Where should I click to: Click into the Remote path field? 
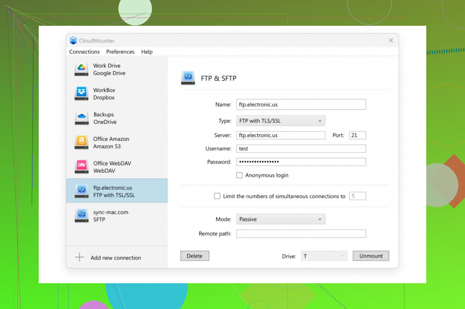tap(301, 234)
